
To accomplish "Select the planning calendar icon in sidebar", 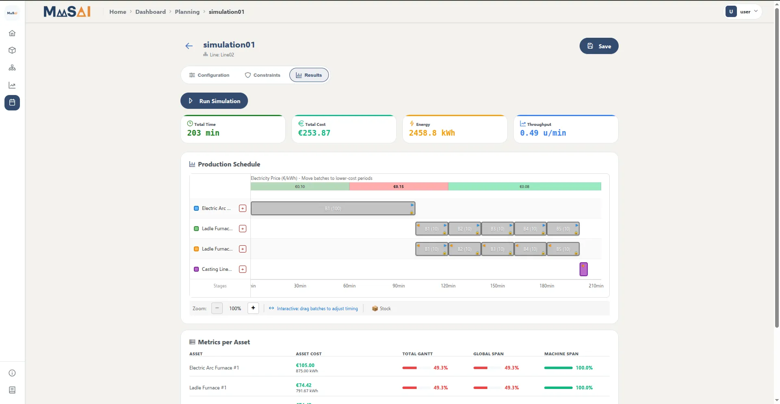I will (12, 103).
